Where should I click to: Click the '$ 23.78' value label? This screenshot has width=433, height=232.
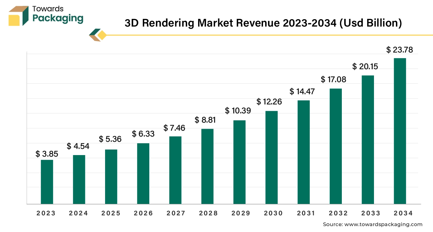pyautogui.click(x=400, y=50)
